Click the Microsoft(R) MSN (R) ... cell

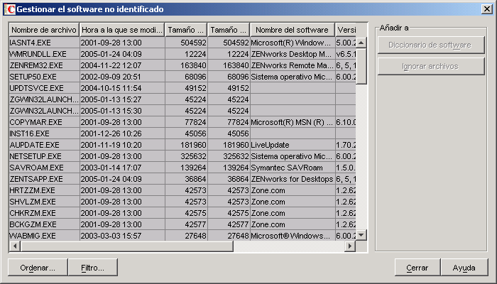click(x=293, y=122)
